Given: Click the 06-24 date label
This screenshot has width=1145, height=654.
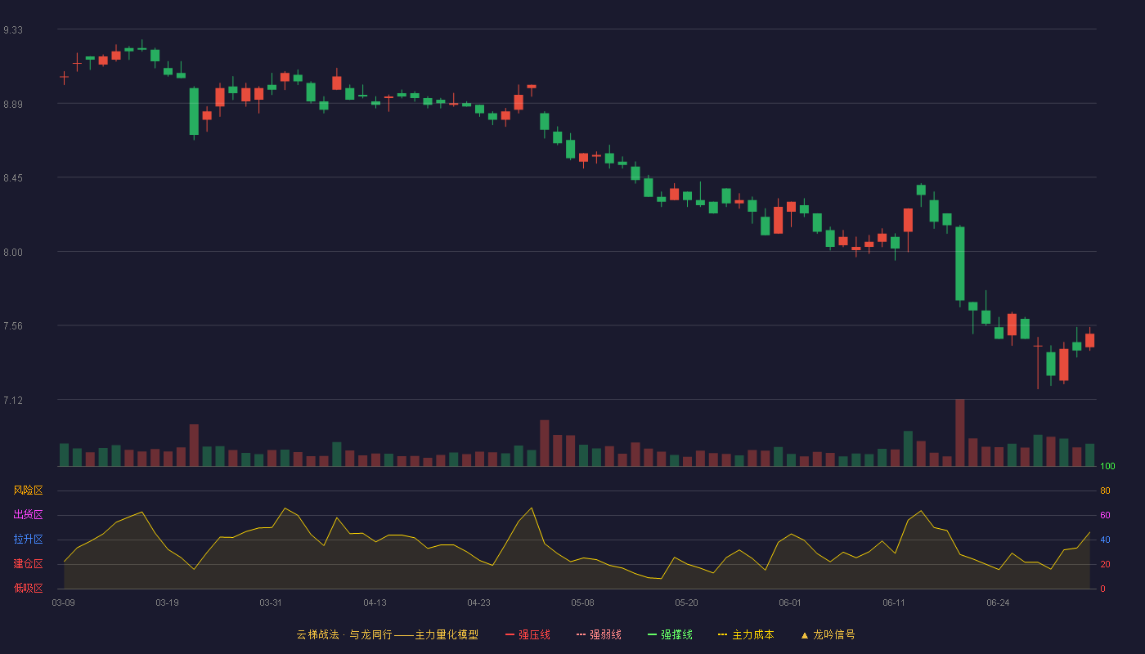Looking at the screenshot, I should (999, 602).
